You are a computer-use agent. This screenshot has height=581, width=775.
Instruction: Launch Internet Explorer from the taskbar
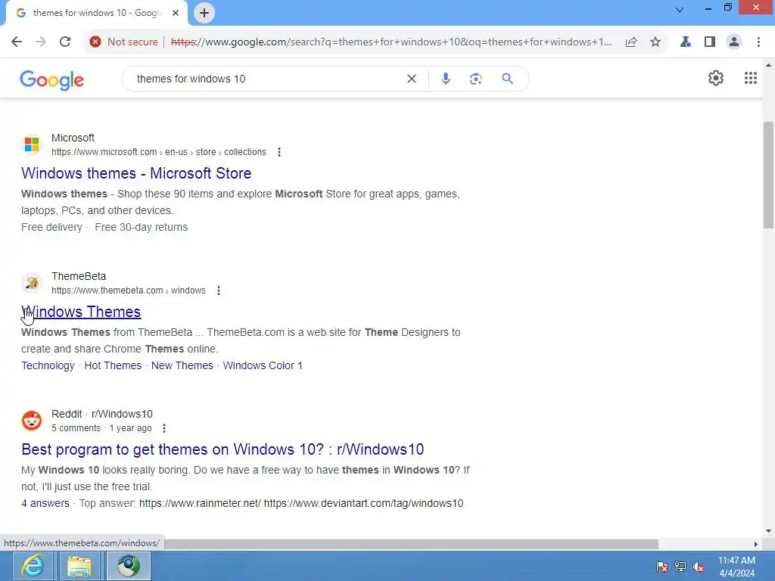pos(32,566)
